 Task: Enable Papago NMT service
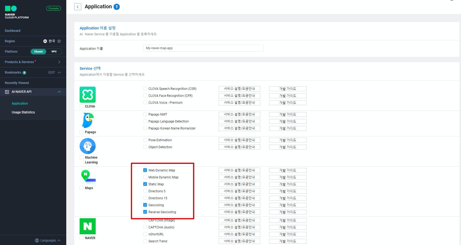click(145, 114)
